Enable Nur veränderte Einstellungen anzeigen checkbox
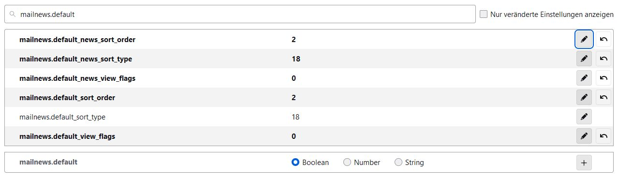 [484, 14]
